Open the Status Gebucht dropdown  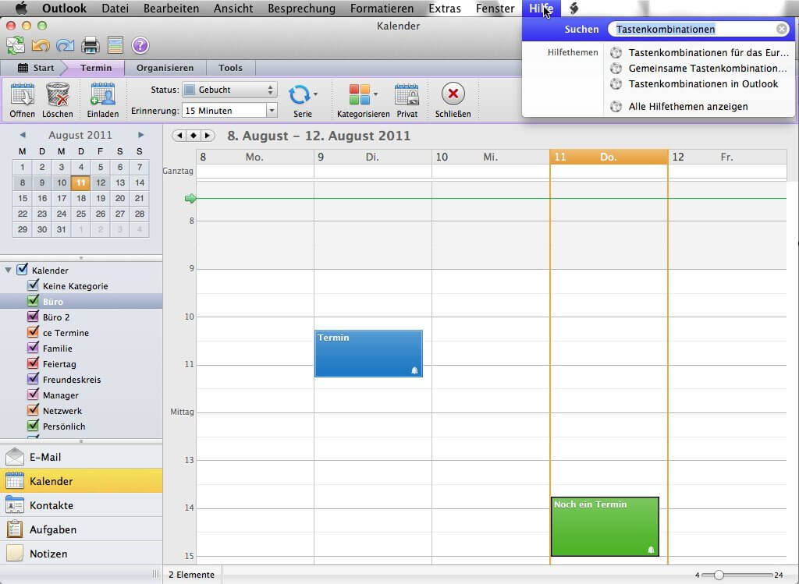[x=230, y=90]
